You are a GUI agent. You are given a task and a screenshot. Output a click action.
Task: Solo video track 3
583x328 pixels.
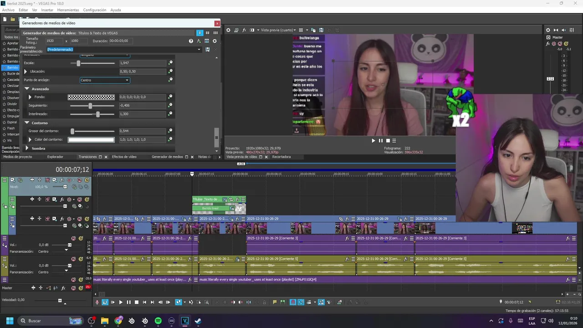tap(87, 219)
